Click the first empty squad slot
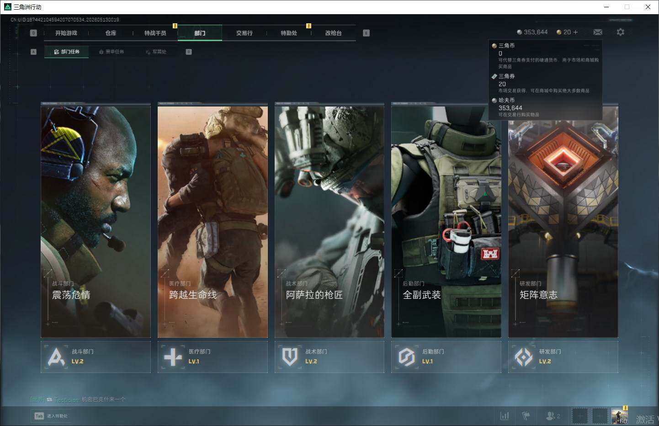This screenshot has height=426, width=659. [x=579, y=416]
